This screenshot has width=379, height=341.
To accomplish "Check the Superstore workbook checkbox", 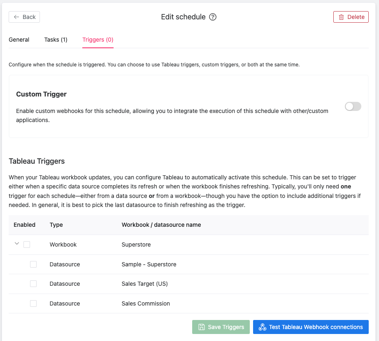I will pyautogui.click(x=27, y=245).
